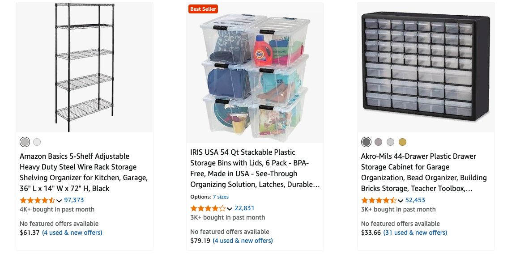This screenshot has height=254, width=520.
Task: Open the 52,453 ratings link
Action: [x=415, y=200]
